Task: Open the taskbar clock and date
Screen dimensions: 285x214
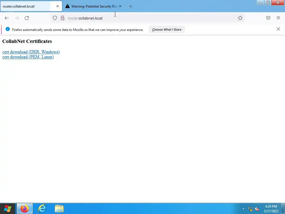Action: (x=271, y=209)
